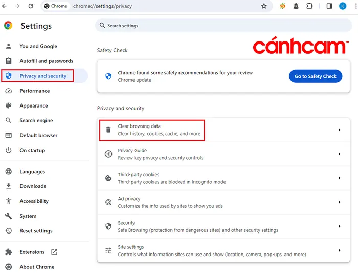Click the shield icon next to Privacy and security

click(x=9, y=76)
